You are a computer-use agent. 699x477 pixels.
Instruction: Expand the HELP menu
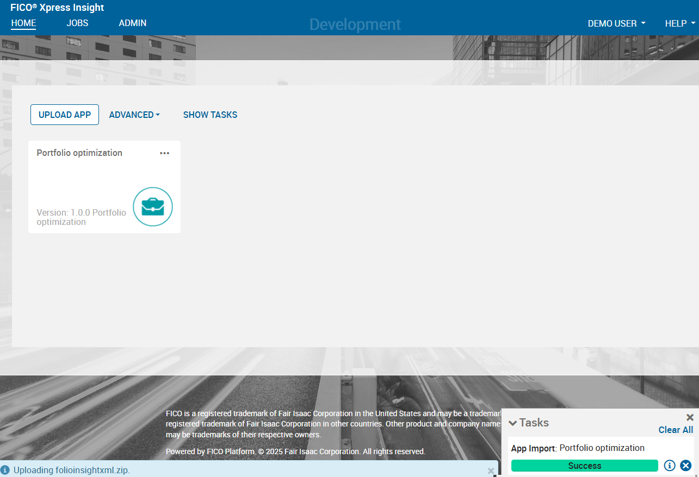tap(679, 23)
